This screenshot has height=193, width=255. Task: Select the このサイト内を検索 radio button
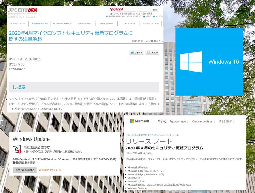112,14
